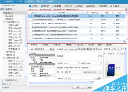Collapse the 日韩时尚饰品 tree node
The width and height of the screenshot is (128, 92).
point(4,58)
